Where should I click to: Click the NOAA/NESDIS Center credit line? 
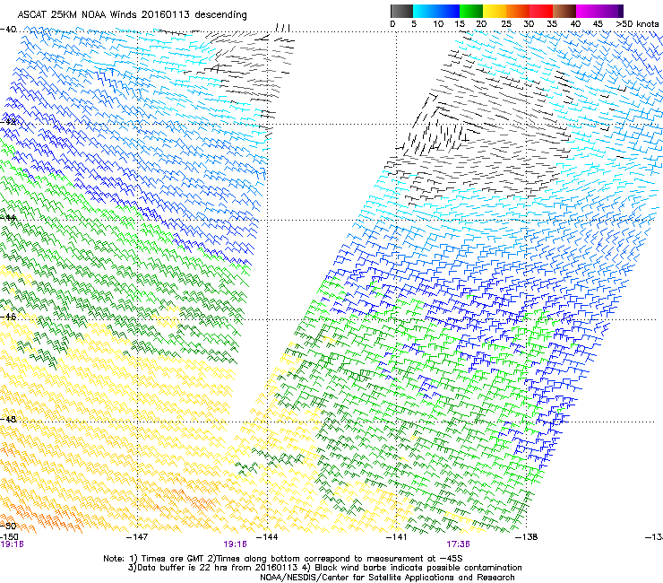coord(387,578)
